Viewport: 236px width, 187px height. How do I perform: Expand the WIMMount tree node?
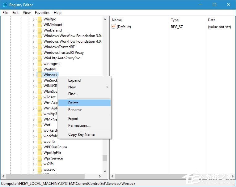[x=34, y=25]
